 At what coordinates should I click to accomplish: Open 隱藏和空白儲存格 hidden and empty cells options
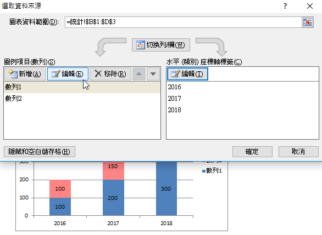point(40,152)
